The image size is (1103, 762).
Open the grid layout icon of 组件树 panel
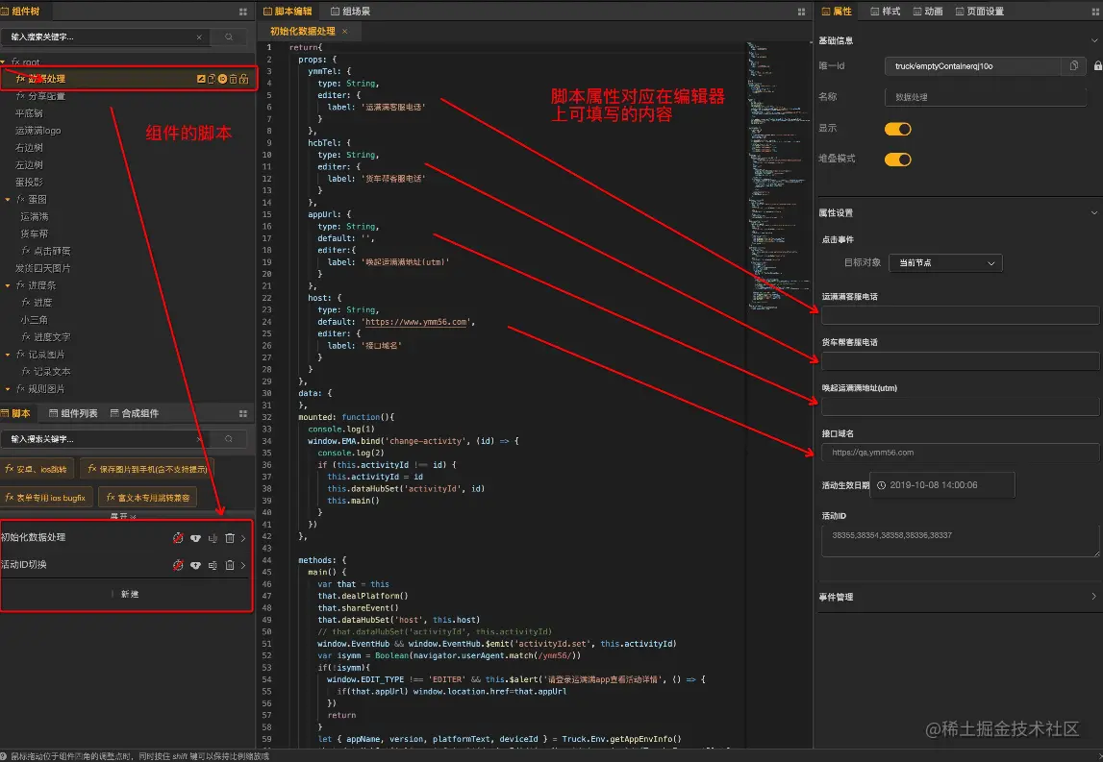point(242,12)
